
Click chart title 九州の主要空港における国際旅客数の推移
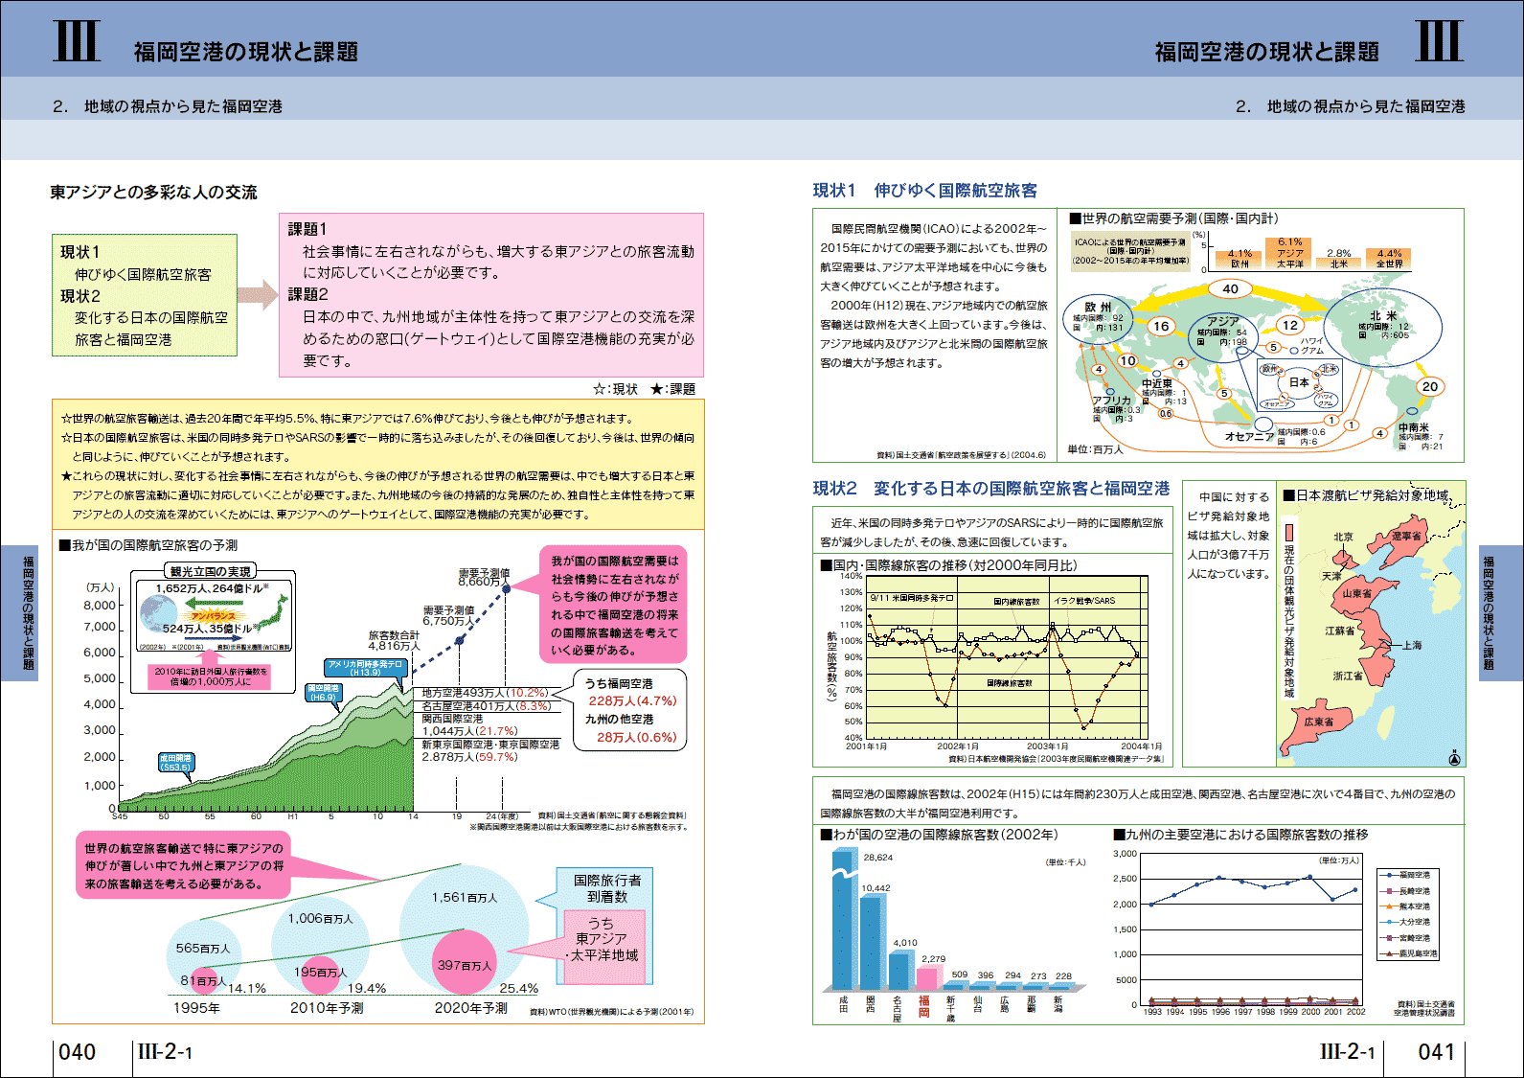tap(1240, 835)
